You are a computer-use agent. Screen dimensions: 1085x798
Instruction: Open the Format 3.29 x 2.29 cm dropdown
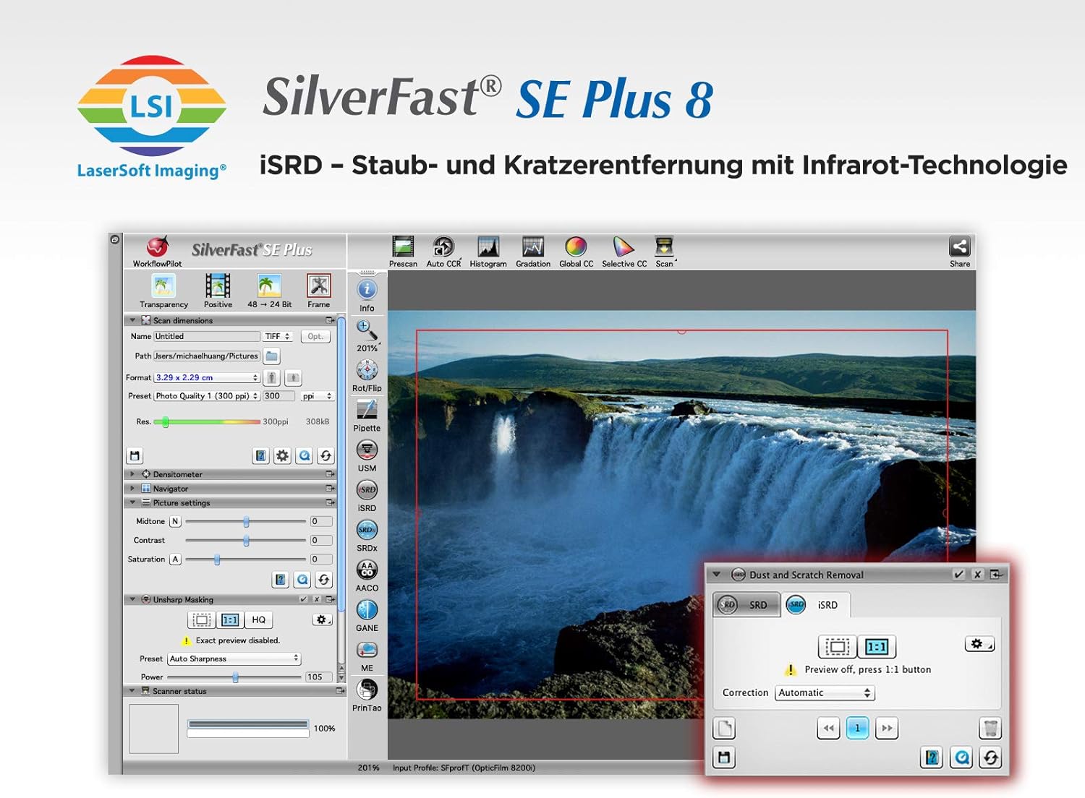pos(207,377)
